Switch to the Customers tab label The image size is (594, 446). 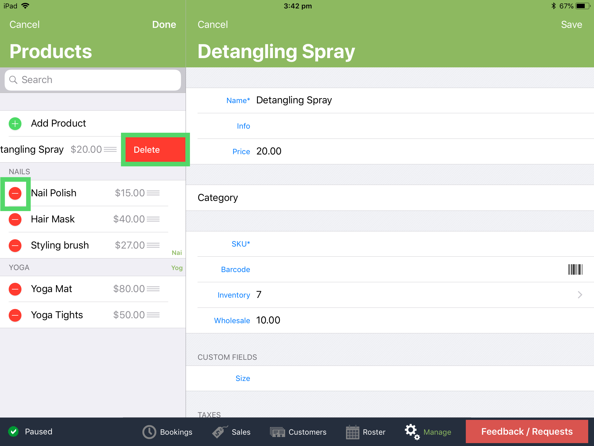(x=307, y=432)
